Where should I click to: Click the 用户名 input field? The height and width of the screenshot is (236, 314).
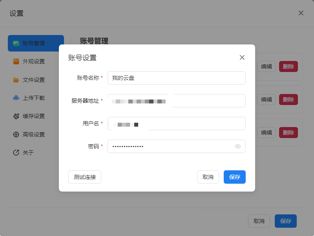click(176, 124)
